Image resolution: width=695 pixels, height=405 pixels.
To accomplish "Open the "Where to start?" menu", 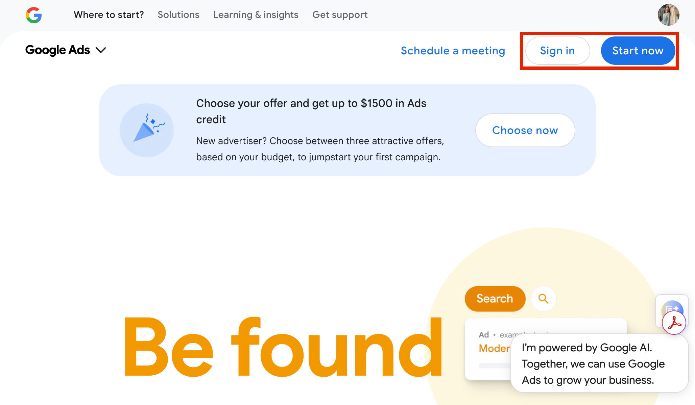I will click(109, 15).
